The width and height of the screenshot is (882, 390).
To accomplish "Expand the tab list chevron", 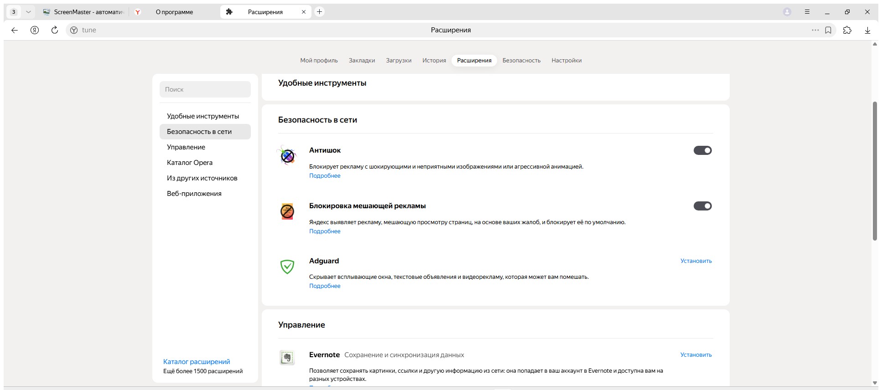I will click(x=28, y=12).
